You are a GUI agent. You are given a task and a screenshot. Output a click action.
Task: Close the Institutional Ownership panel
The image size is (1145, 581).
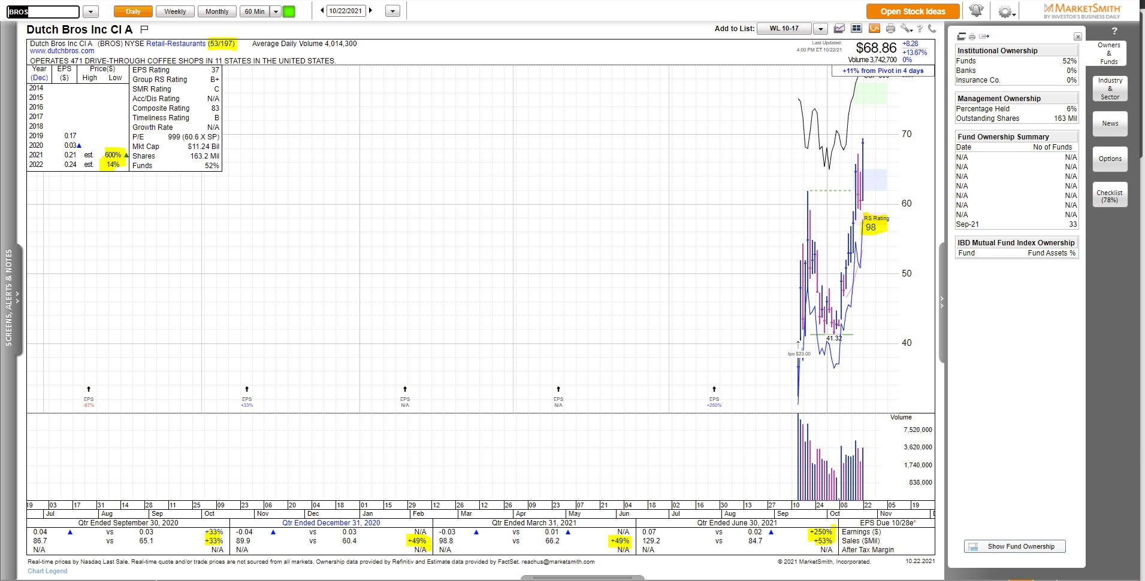[1077, 36]
